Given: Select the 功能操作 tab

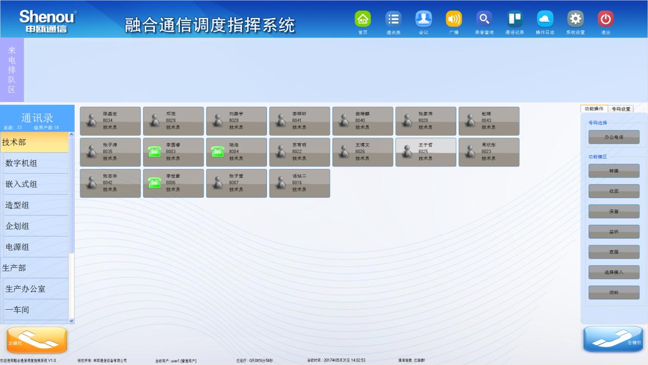Looking at the screenshot, I should 594,109.
